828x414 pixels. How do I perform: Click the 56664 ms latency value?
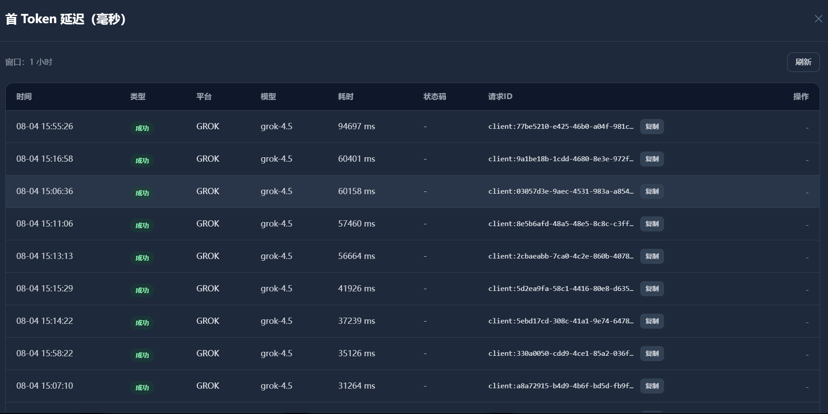pyautogui.click(x=356, y=256)
